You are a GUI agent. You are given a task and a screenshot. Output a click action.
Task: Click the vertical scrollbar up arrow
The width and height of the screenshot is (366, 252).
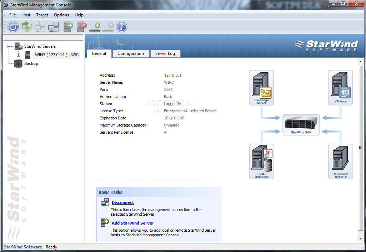pos(360,62)
